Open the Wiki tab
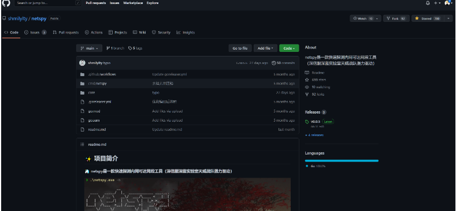 coord(139,32)
